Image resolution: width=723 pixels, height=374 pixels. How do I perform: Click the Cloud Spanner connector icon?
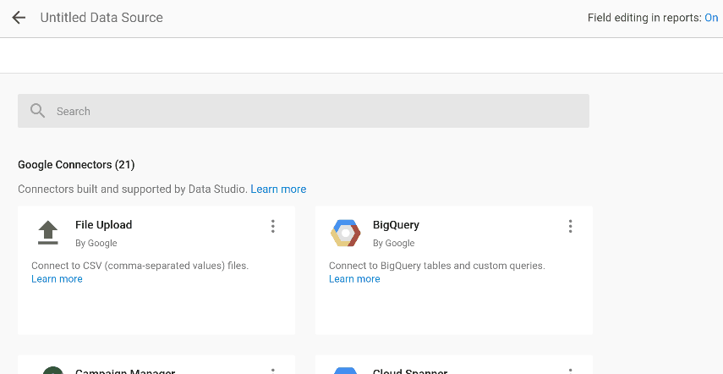[345, 370]
